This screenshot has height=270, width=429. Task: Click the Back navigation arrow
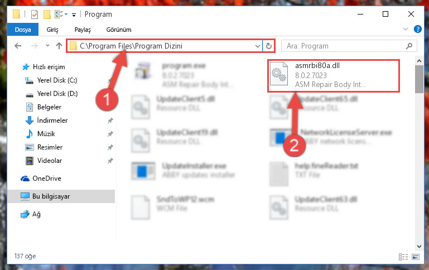click(x=18, y=46)
